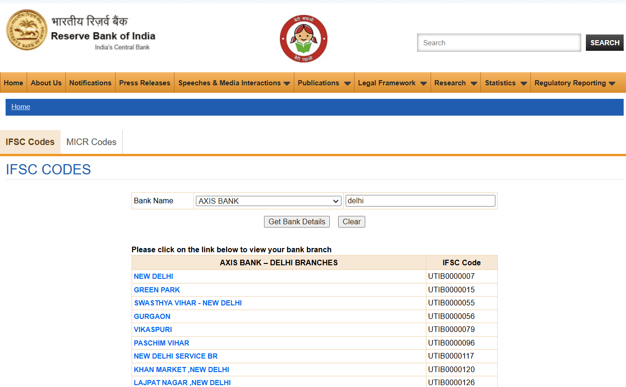Switch to the MICR Codes tab

pyautogui.click(x=91, y=142)
